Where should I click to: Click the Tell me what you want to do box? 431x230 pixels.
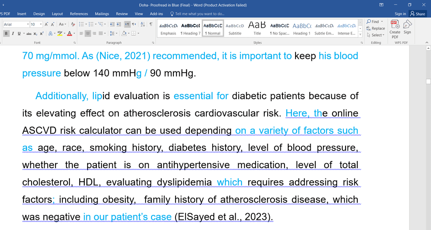(x=197, y=14)
